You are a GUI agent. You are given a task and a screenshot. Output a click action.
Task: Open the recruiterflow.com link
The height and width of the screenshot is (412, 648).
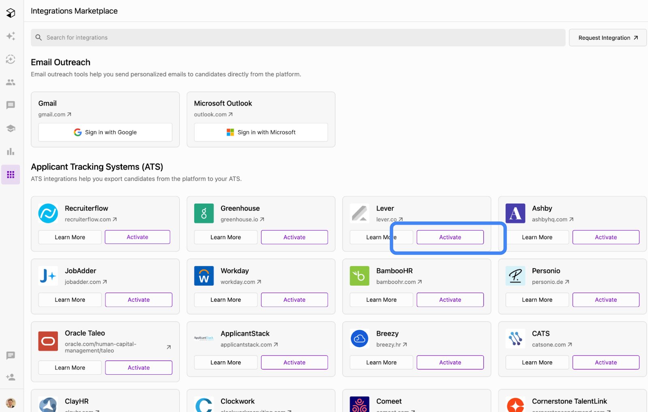[x=91, y=219]
